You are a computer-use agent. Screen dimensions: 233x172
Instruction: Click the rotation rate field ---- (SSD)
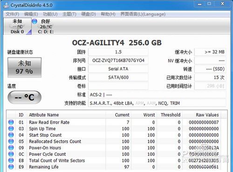210,69
